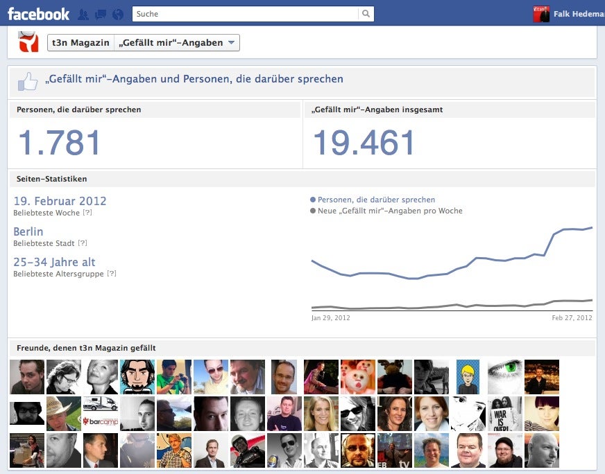This screenshot has width=605, height=474.
Task: Open the yellow-haired cartoon avatar thumbnail
Action: point(468,377)
